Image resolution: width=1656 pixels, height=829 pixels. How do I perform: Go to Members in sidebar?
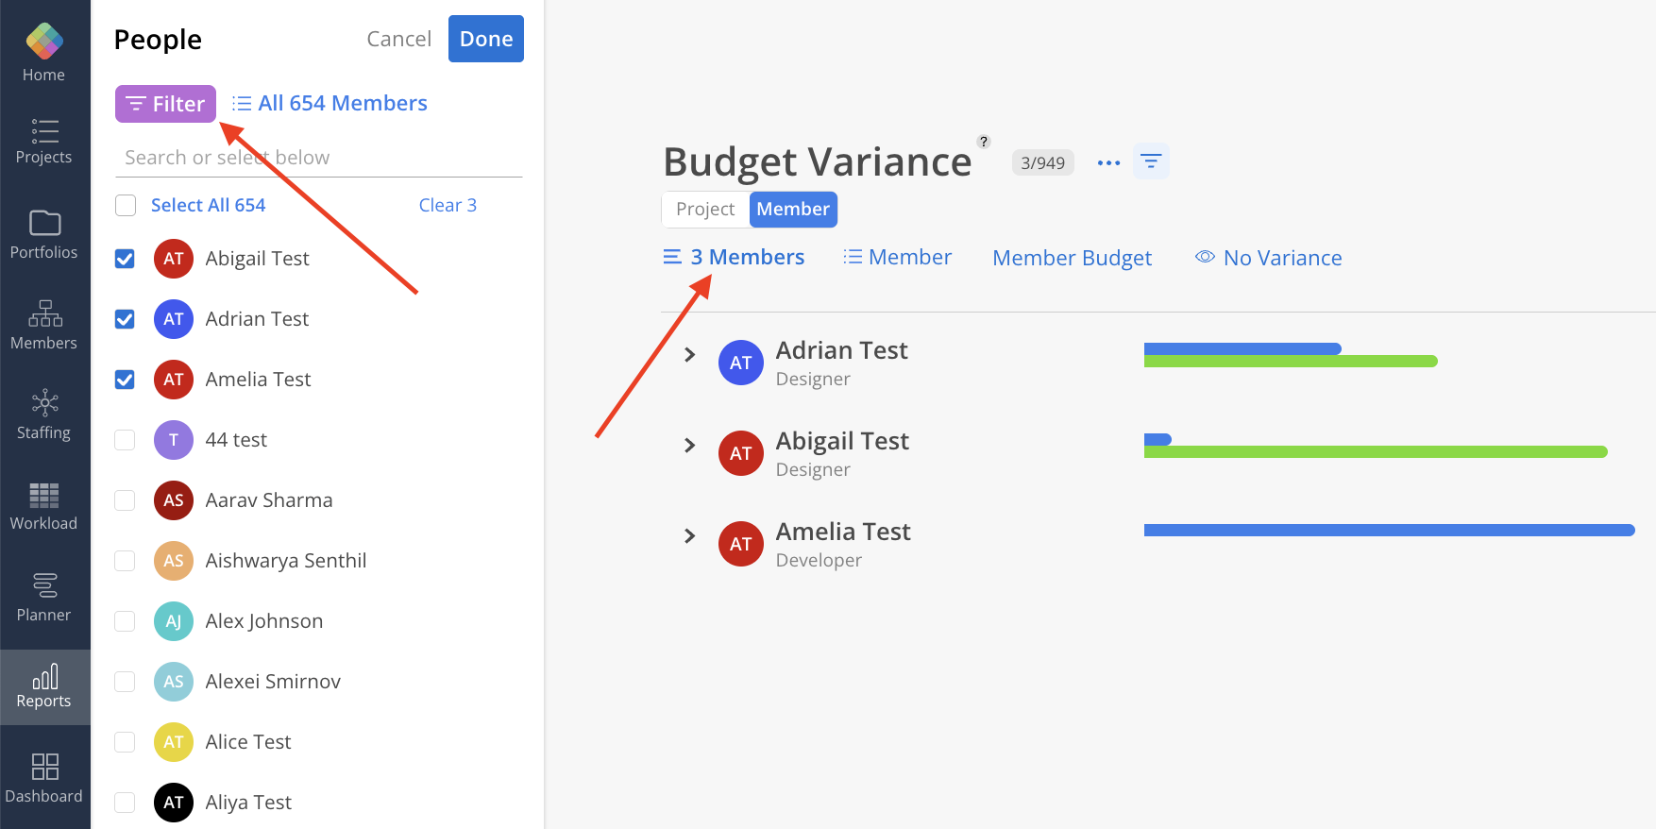[44, 326]
